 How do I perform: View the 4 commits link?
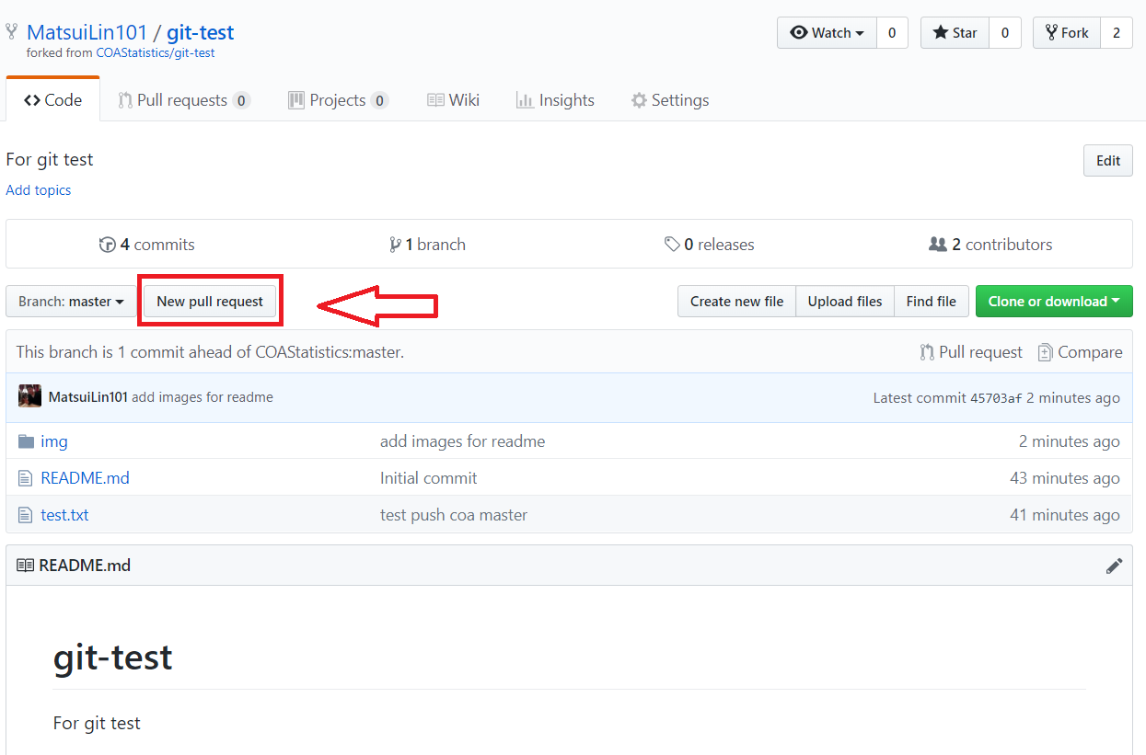(x=147, y=245)
